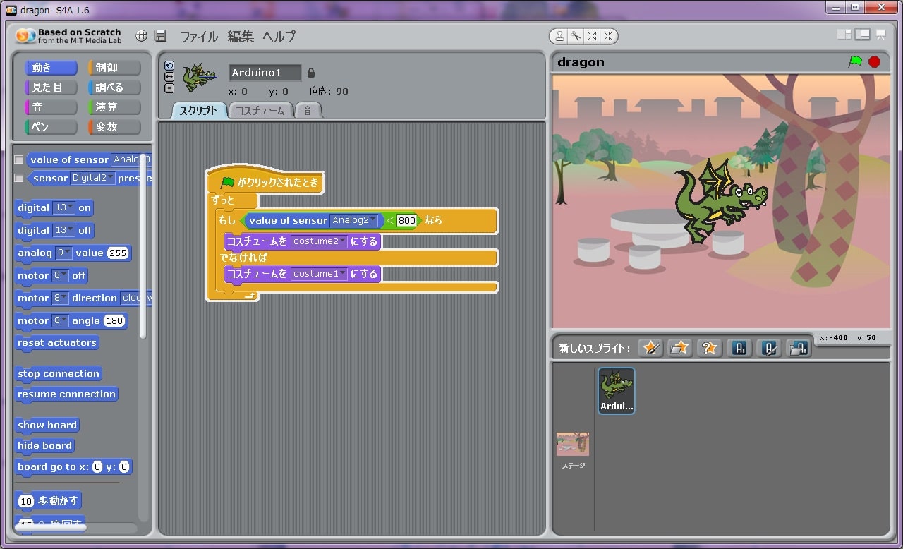
Task: Get a surprise sprite with question mark icon
Action: coord(708,348)
